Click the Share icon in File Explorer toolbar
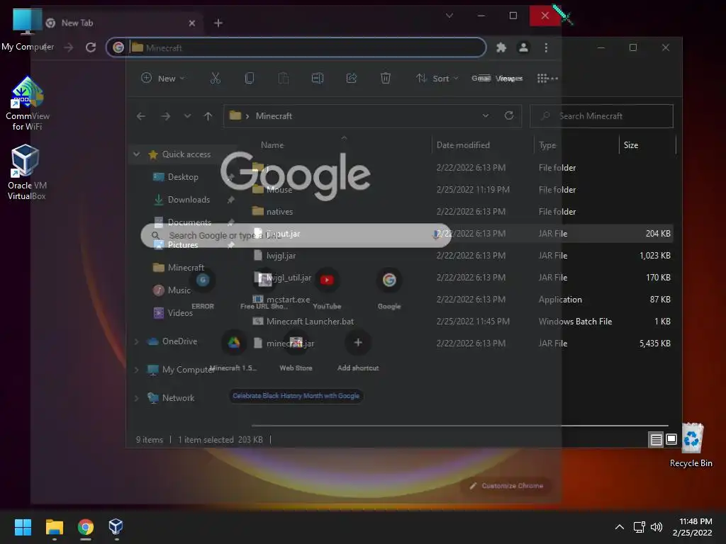Viewport: 726px width, 544px height. [x=352, y=78]
